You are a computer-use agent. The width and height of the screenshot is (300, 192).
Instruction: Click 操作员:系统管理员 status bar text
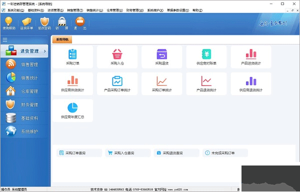click(x=14, y=189)
